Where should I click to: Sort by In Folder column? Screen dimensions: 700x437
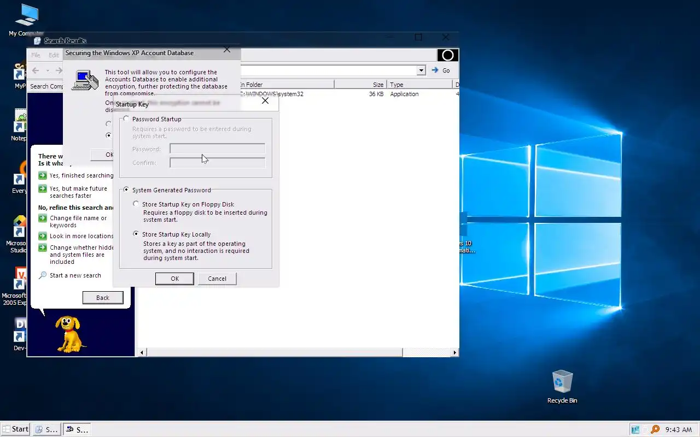click(286, 85)
